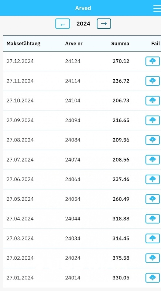This screenshot has height=291, width=161.
Task: Download invoice 24104 file
Action: pyautogui.click(x=153, y=101)
